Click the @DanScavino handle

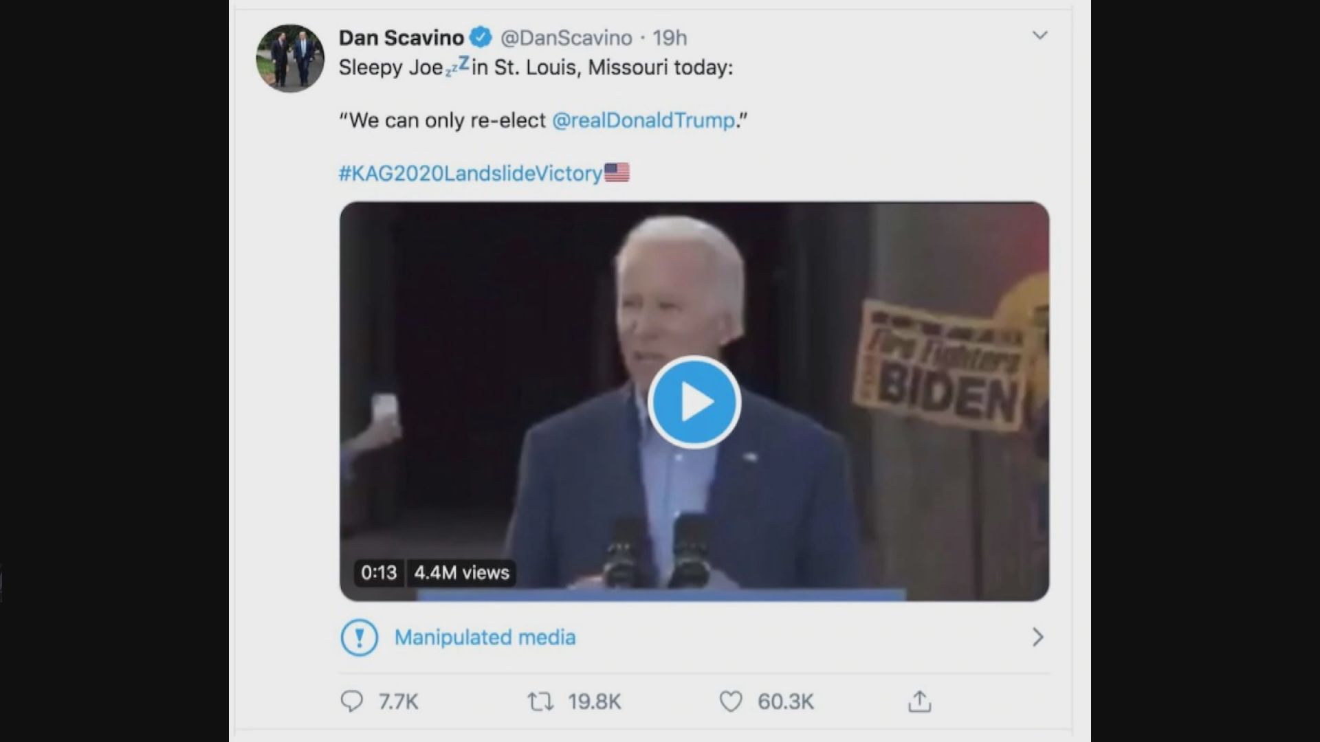pos(566,38)
